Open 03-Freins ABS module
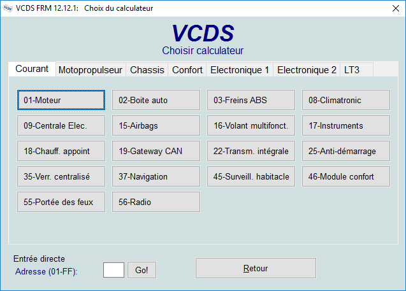Screen dimensions: 406x291 coord(250,100)
